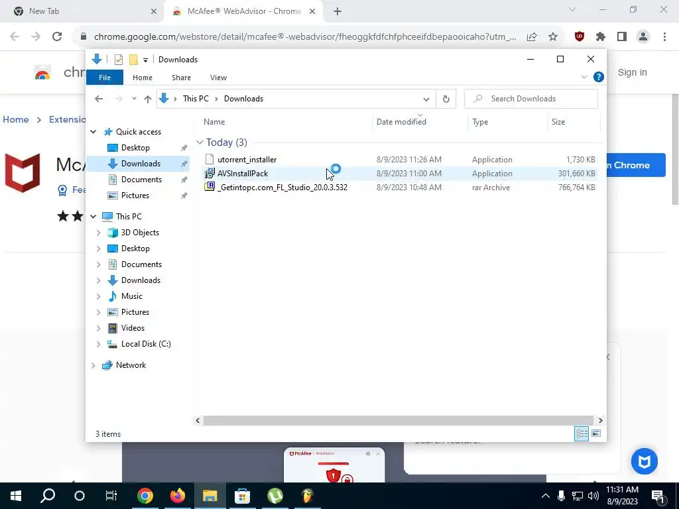Open recent locations dropdown in Explorer
The width and height of the screenshot is (679, 509).
coord(134,99)
